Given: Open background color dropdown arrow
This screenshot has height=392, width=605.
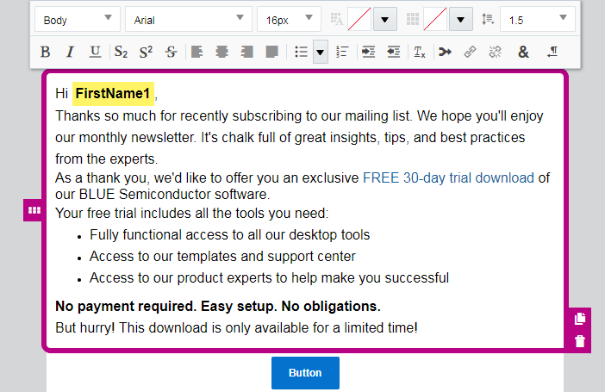Looking at the screenshot, I should tap(460, 19).
